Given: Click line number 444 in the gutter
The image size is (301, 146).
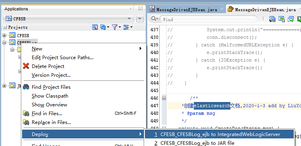Looking at the screenshot, I should (x=155, y=83).
